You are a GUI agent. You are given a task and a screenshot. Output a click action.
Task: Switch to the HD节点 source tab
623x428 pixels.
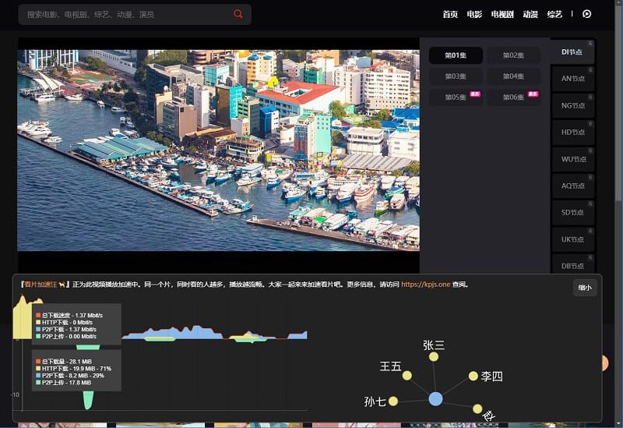pos(572,132)
